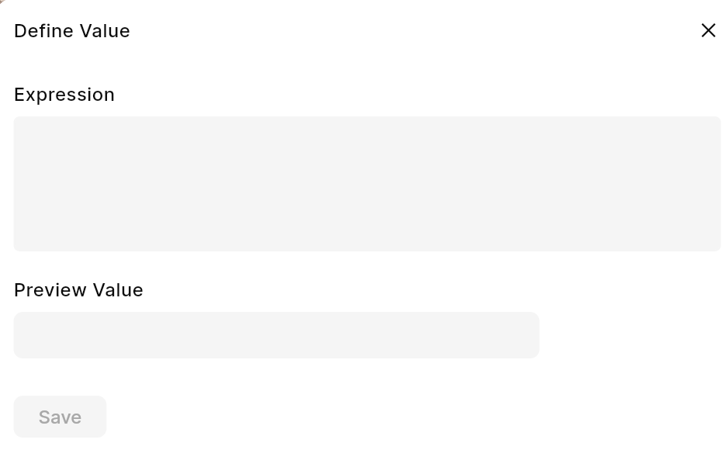Focus the Preview Value field
Image resolution: width=726 pixels, height=450 pixels.
(276, 335)
